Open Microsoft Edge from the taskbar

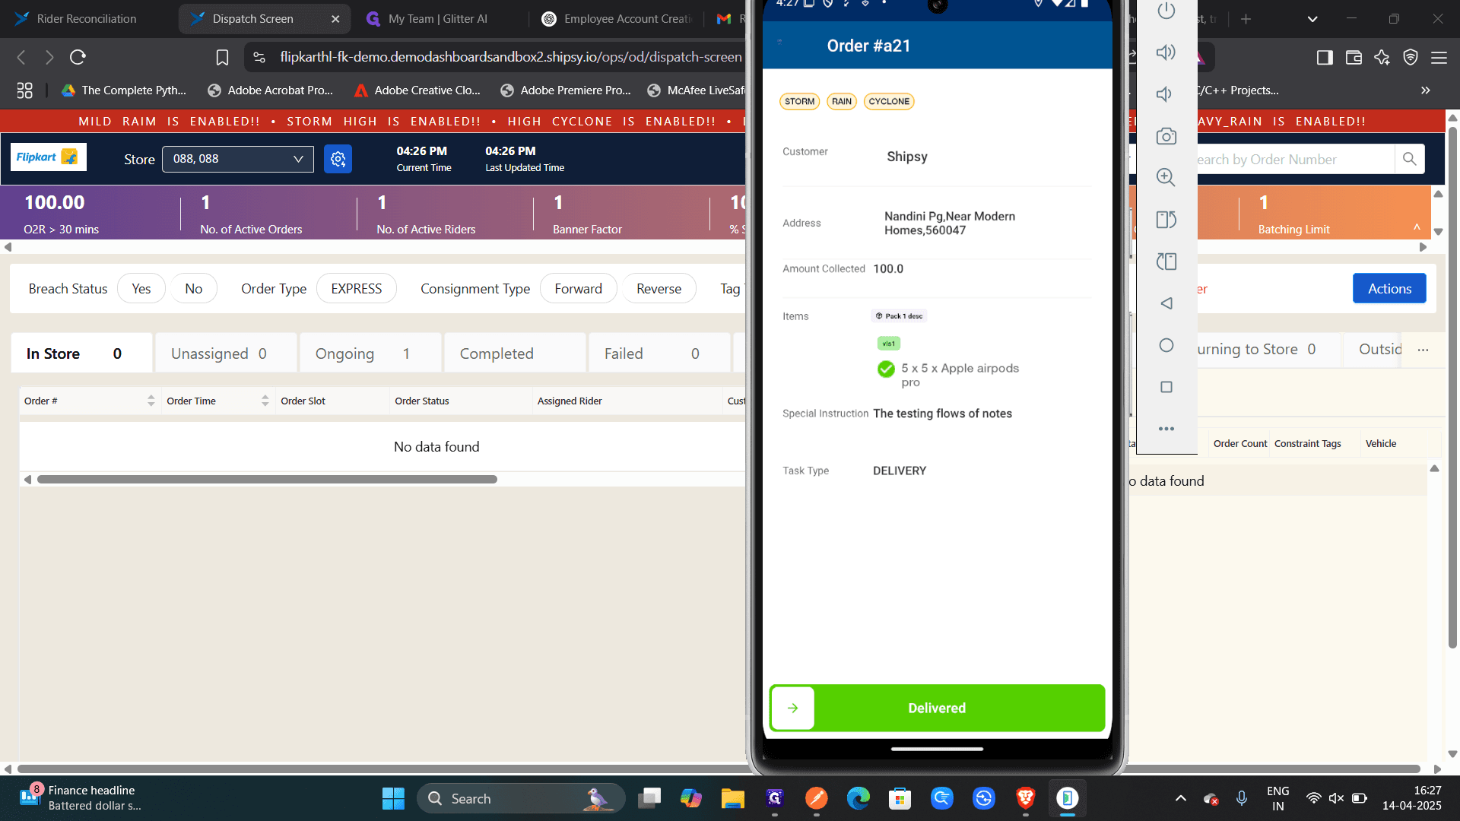(859, 798)
